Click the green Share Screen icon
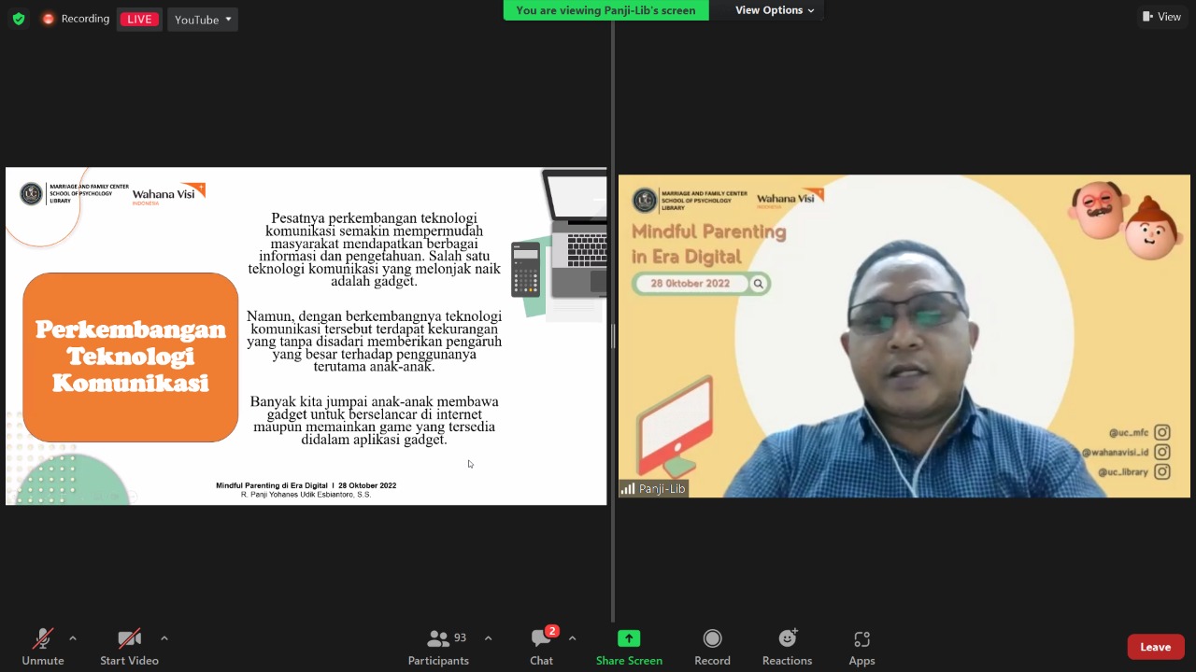The width and height of the screenshot is (1196, 672). pos(629,638)
